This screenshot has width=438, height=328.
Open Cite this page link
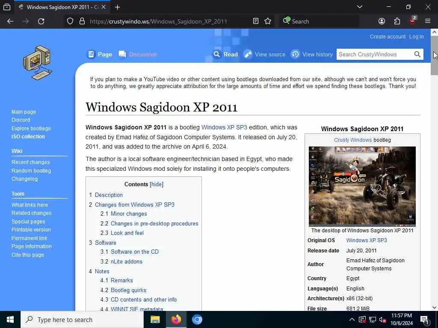28,255
